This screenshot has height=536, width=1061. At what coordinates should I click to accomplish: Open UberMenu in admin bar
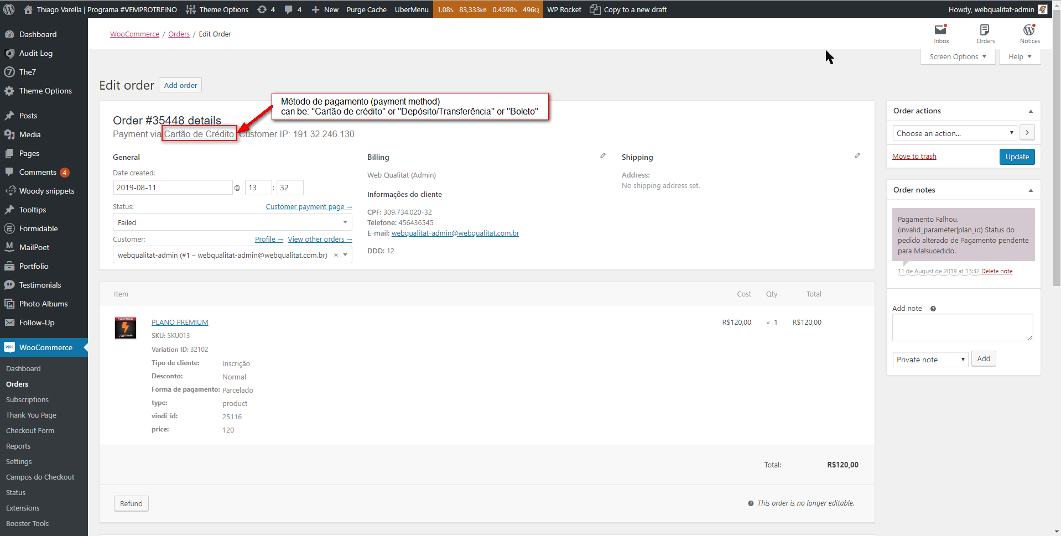coord(412,9)
